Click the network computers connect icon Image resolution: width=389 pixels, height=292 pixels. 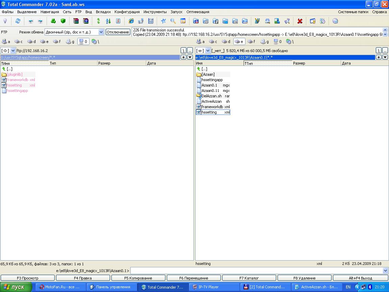(x=141, y=21)
